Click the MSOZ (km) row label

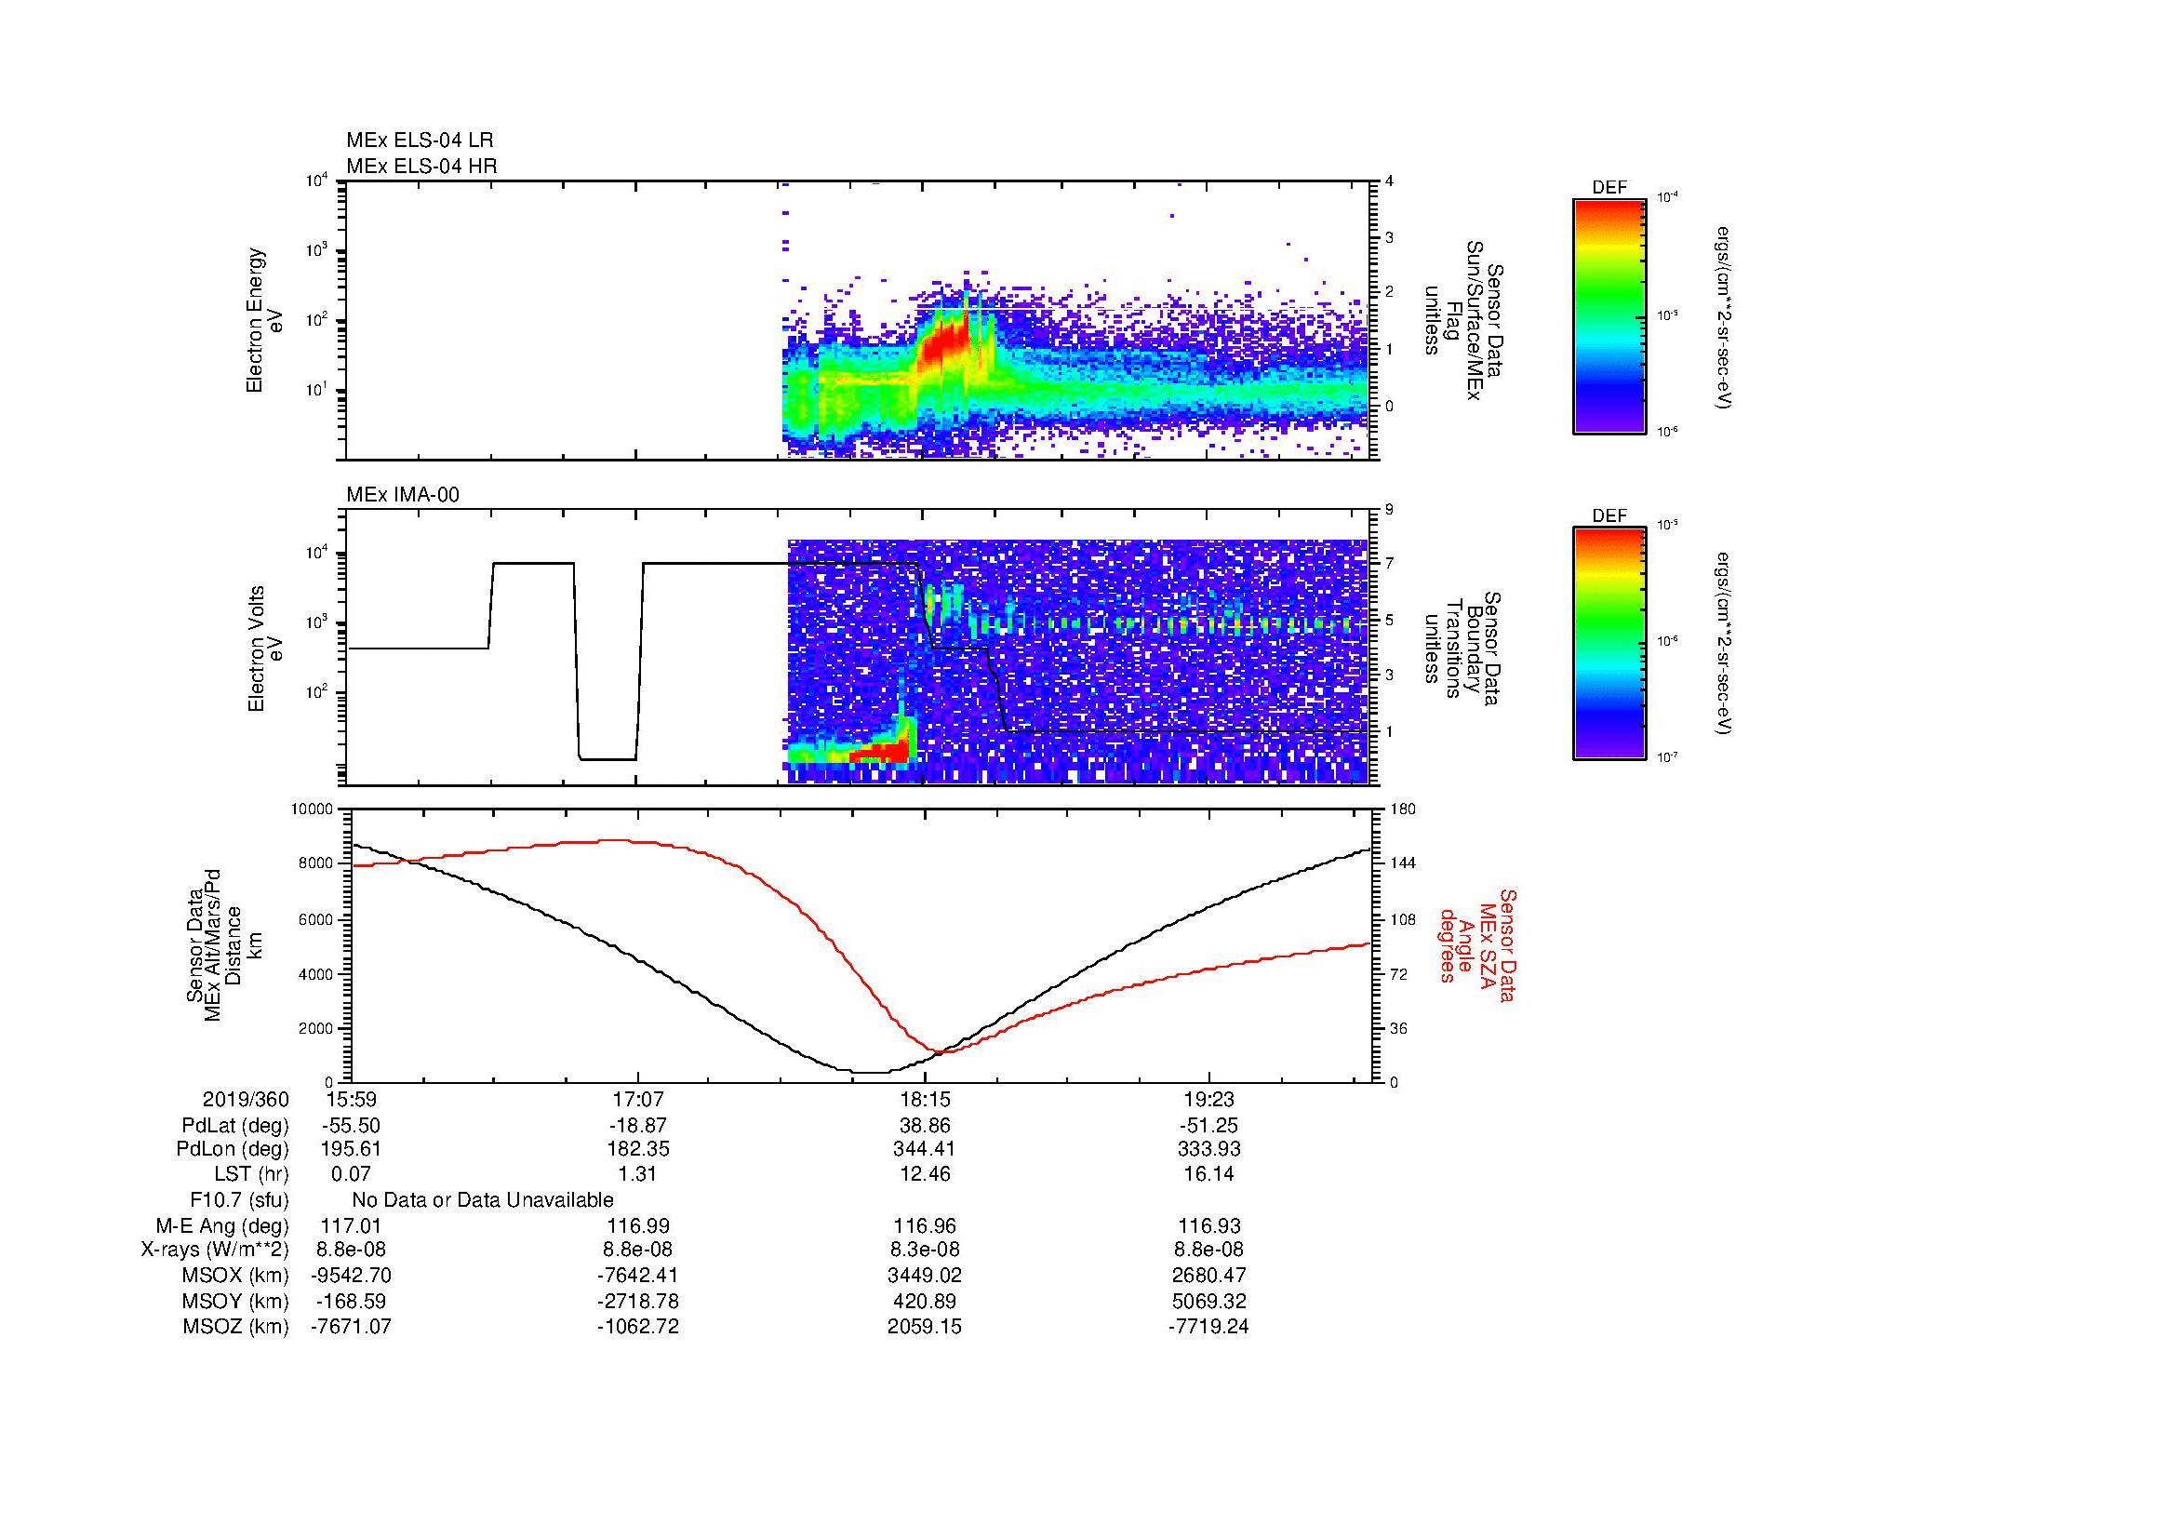pyautogui.click(x=235, y=1327)
